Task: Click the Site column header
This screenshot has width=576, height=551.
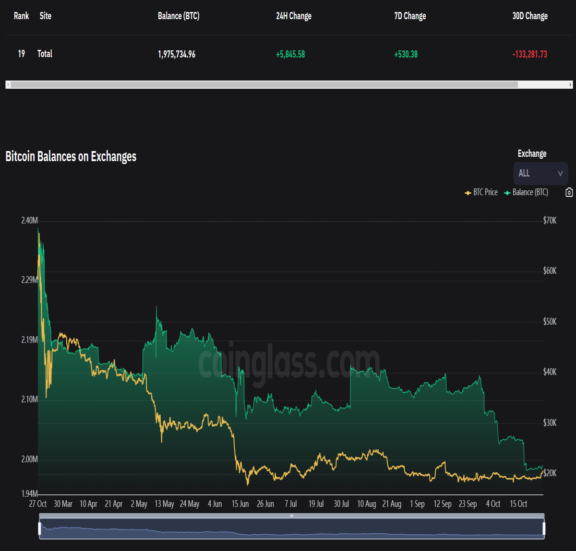Action: click(46, 16)
